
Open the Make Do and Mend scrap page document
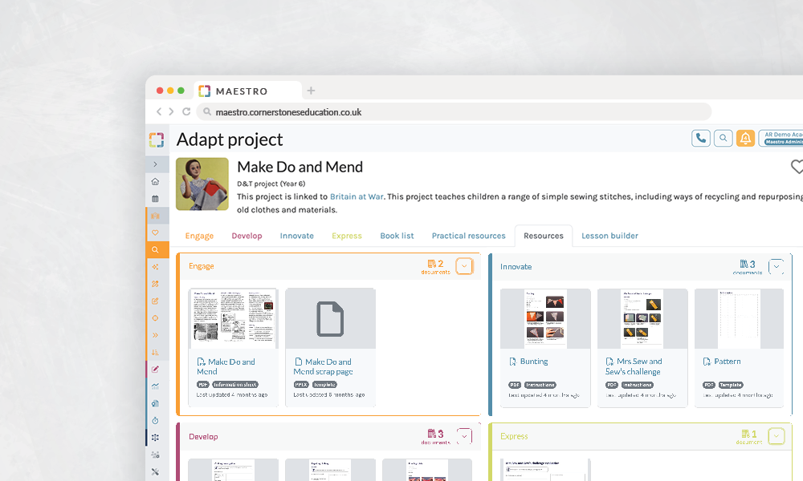click(x=329, y=319)
